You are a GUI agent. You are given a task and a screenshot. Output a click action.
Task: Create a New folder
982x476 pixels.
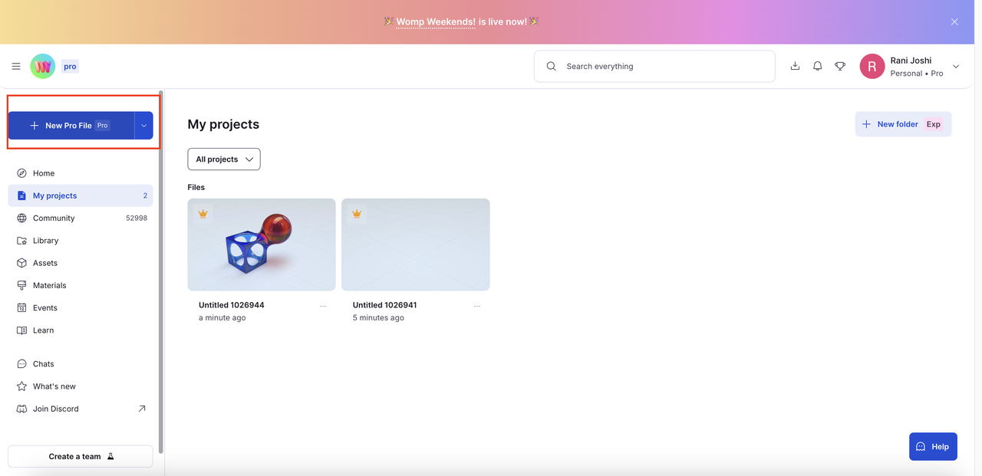pos(903,124)
